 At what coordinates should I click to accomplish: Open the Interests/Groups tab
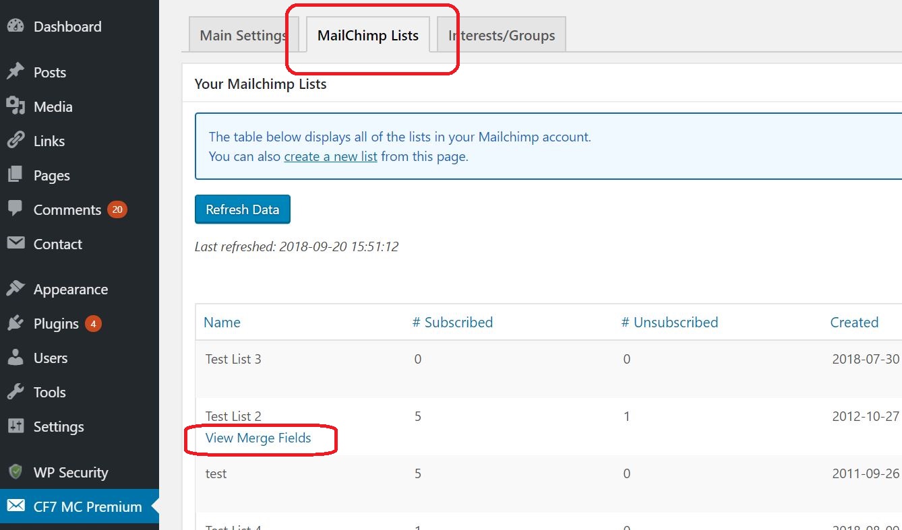pos(501,34)
